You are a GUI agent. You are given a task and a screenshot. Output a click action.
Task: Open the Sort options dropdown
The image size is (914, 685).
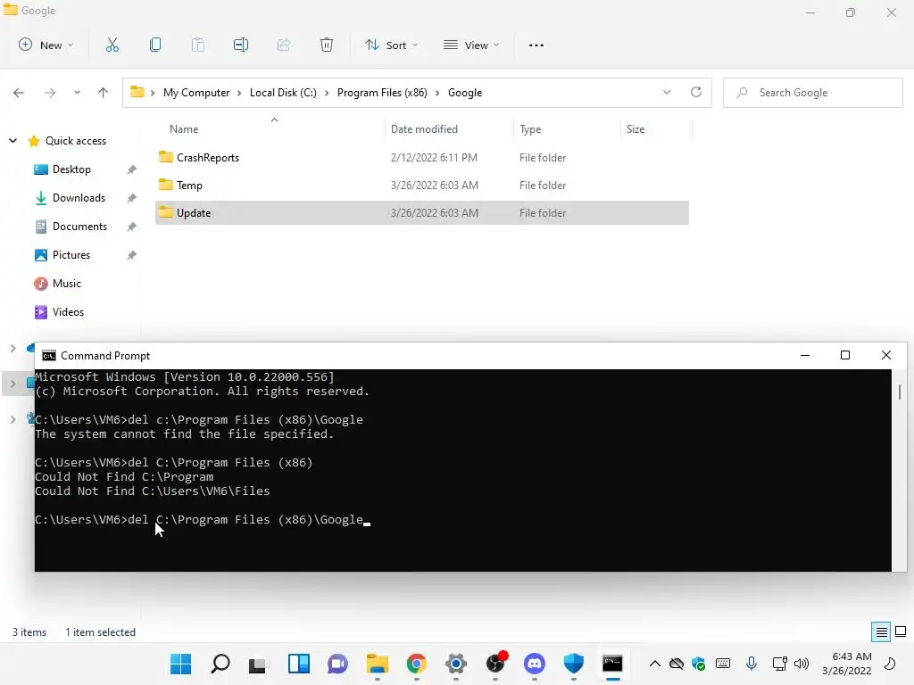point(391,45)
